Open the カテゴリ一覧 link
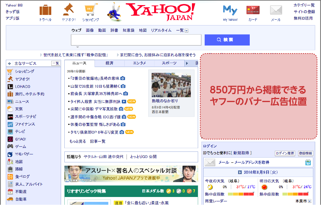This screenshot has height=205, width=321. click(x=304, y=5)
